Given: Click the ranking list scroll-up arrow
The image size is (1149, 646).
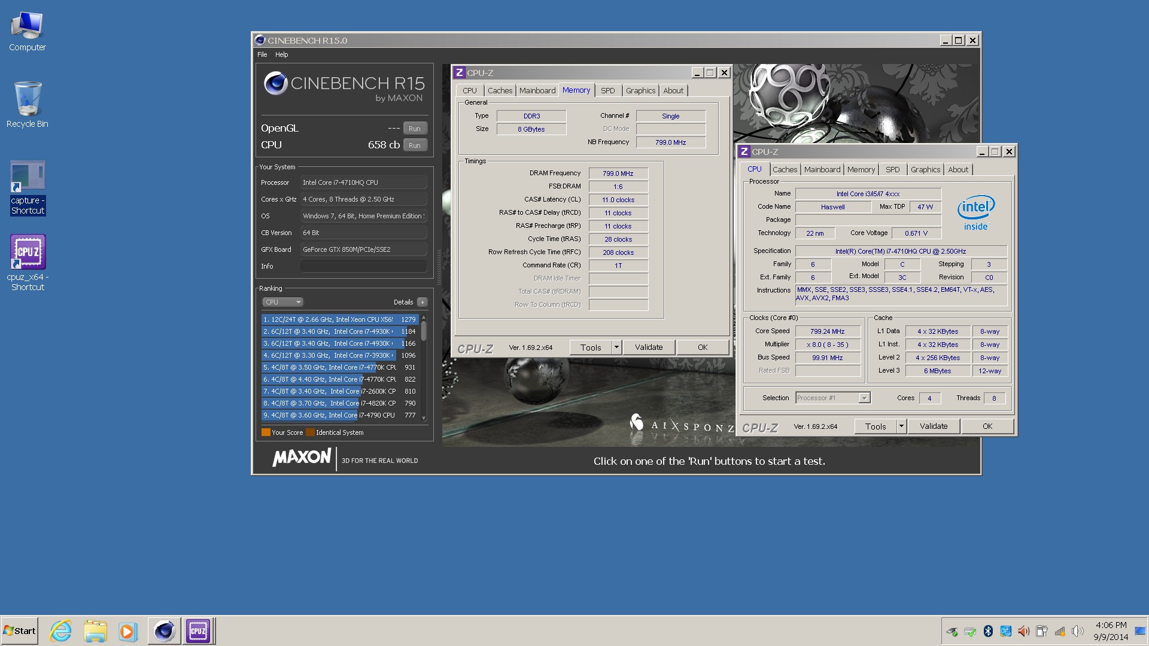Looking at the screenshot, I should click(424, 317).
